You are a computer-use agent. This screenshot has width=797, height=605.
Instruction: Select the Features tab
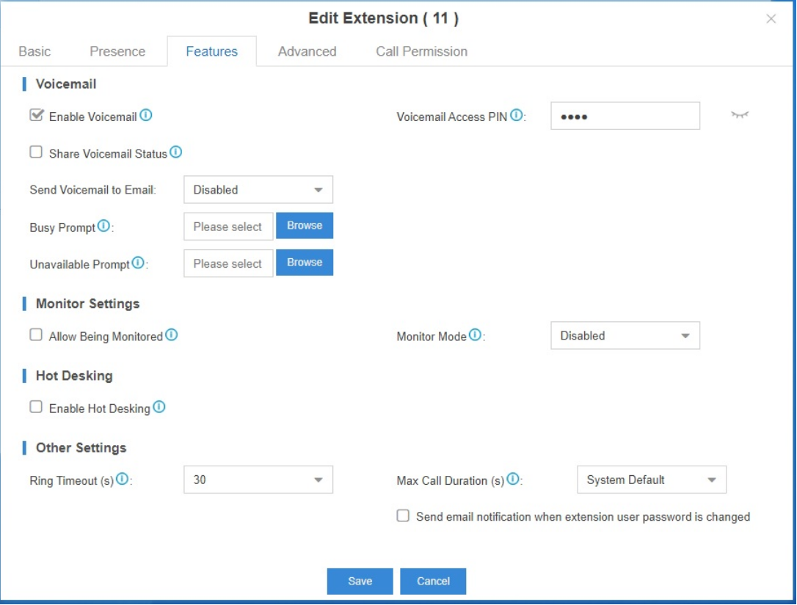pyautogui.click(x=212, y=51)
